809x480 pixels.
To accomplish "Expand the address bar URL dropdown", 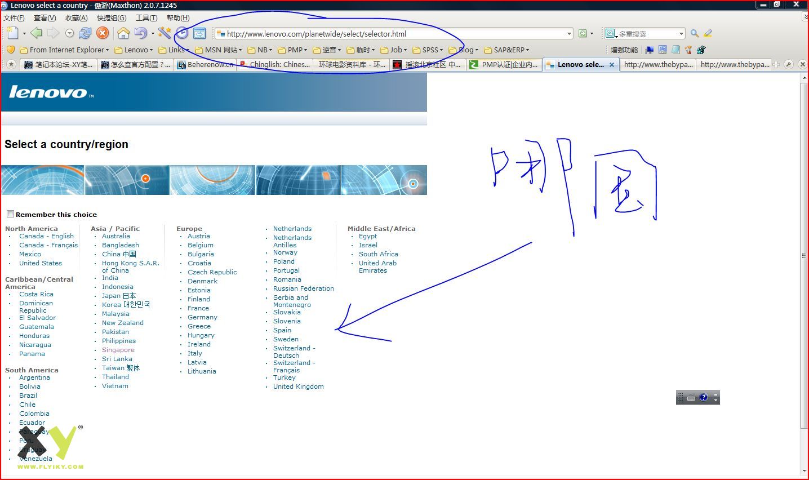I will pyautogui.click(x=569, y=34).
